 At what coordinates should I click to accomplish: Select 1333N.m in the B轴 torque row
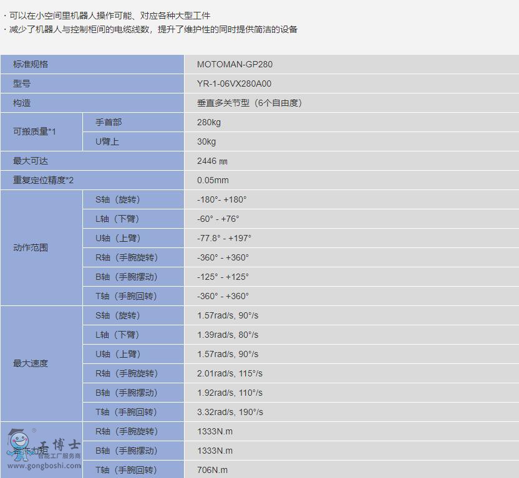click(x=215, y=451)
